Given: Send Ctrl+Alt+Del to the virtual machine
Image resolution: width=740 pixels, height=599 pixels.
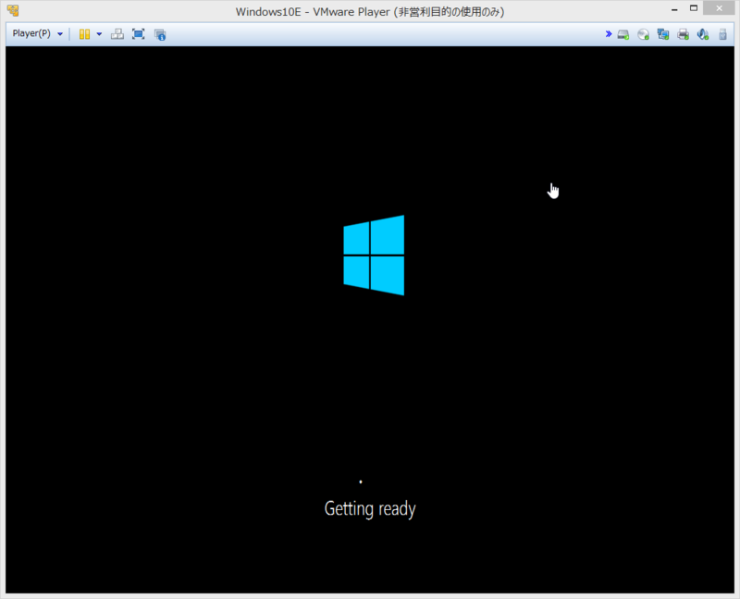Looking at the screenshot, I should pos(117,34).
